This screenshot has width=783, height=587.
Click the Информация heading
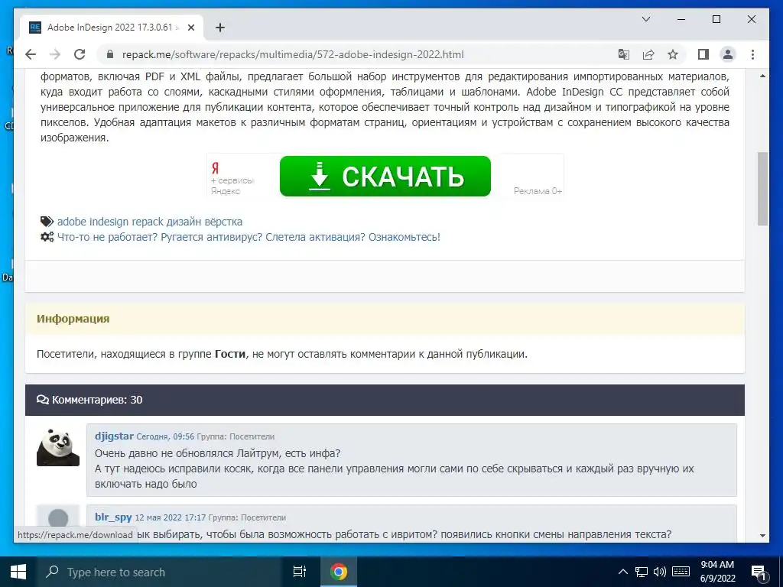[73, 319]
